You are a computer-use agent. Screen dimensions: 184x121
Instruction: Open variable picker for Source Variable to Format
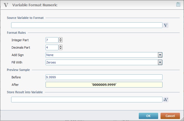tap(166, 25)
